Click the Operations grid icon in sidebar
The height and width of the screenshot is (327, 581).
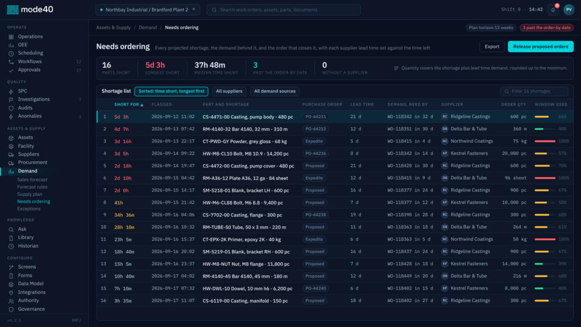tap(11, 37)
